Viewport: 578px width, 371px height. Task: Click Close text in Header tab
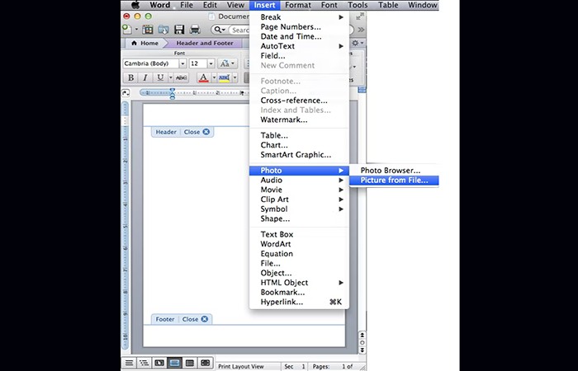pos(192,132)
